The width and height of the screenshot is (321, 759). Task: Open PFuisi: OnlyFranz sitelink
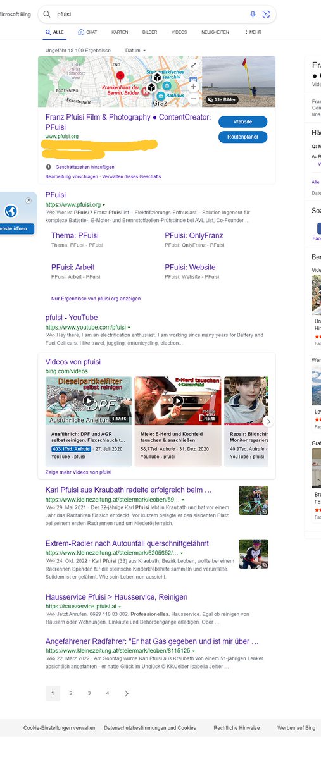194,235
